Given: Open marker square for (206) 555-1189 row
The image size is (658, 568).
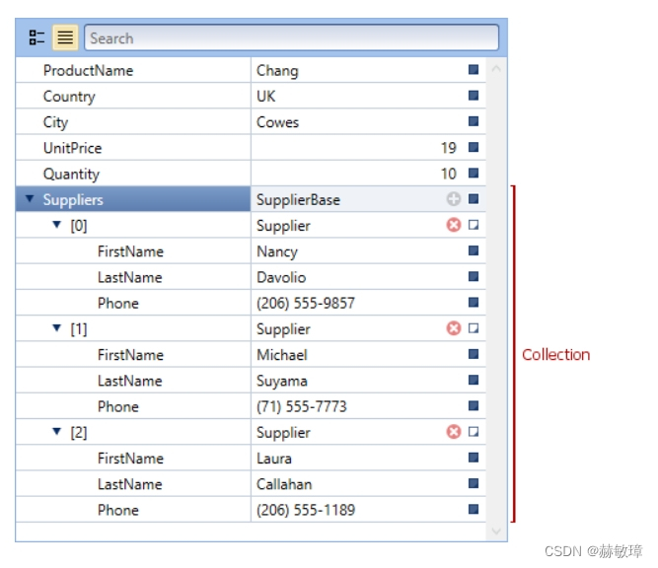Looking at the screenshot, I should (474, 509).
